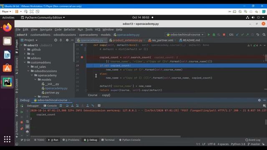Expand the .github folder

[x=25, y=50]
